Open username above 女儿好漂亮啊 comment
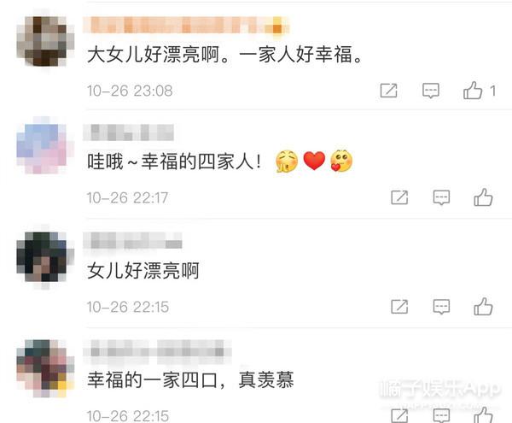This screenshot has height=423, width=512. [132, 241]
